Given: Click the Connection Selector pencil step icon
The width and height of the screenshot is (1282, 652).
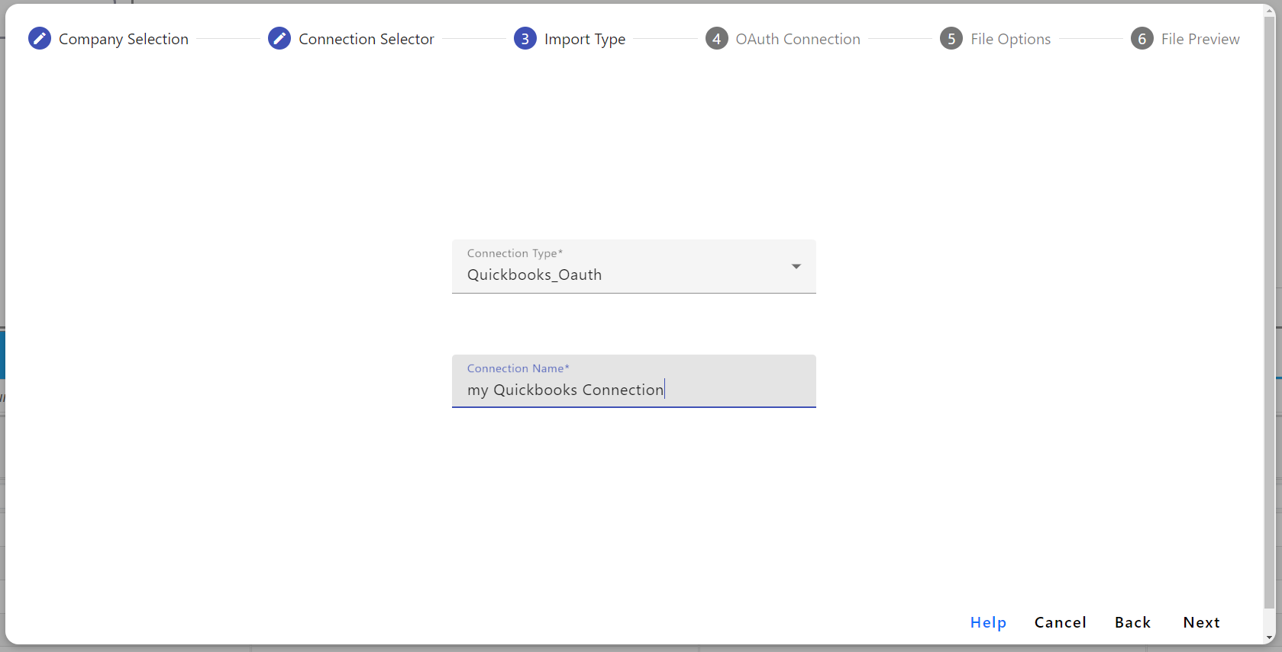Looking at the screenshot, I should (x=279, y=38).
